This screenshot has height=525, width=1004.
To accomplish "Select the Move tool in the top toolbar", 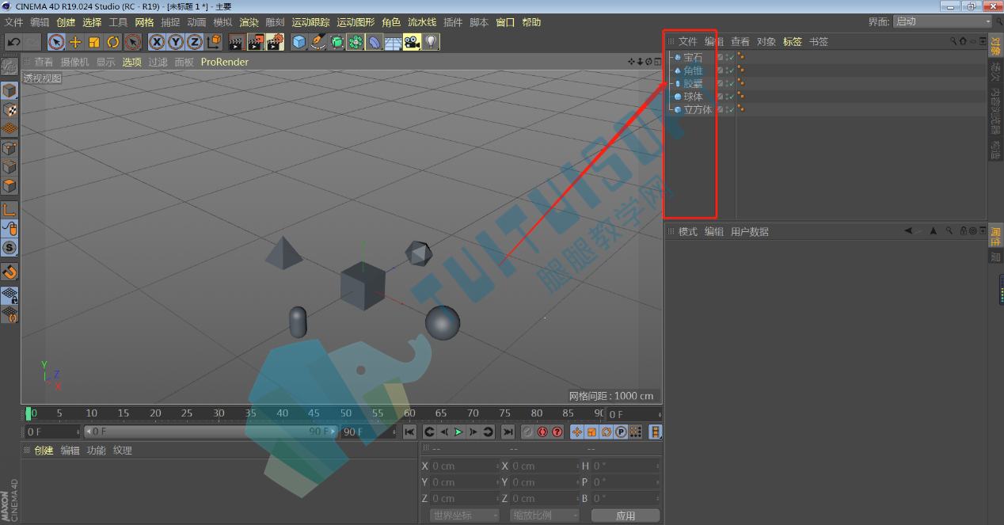I will [75, 42].
